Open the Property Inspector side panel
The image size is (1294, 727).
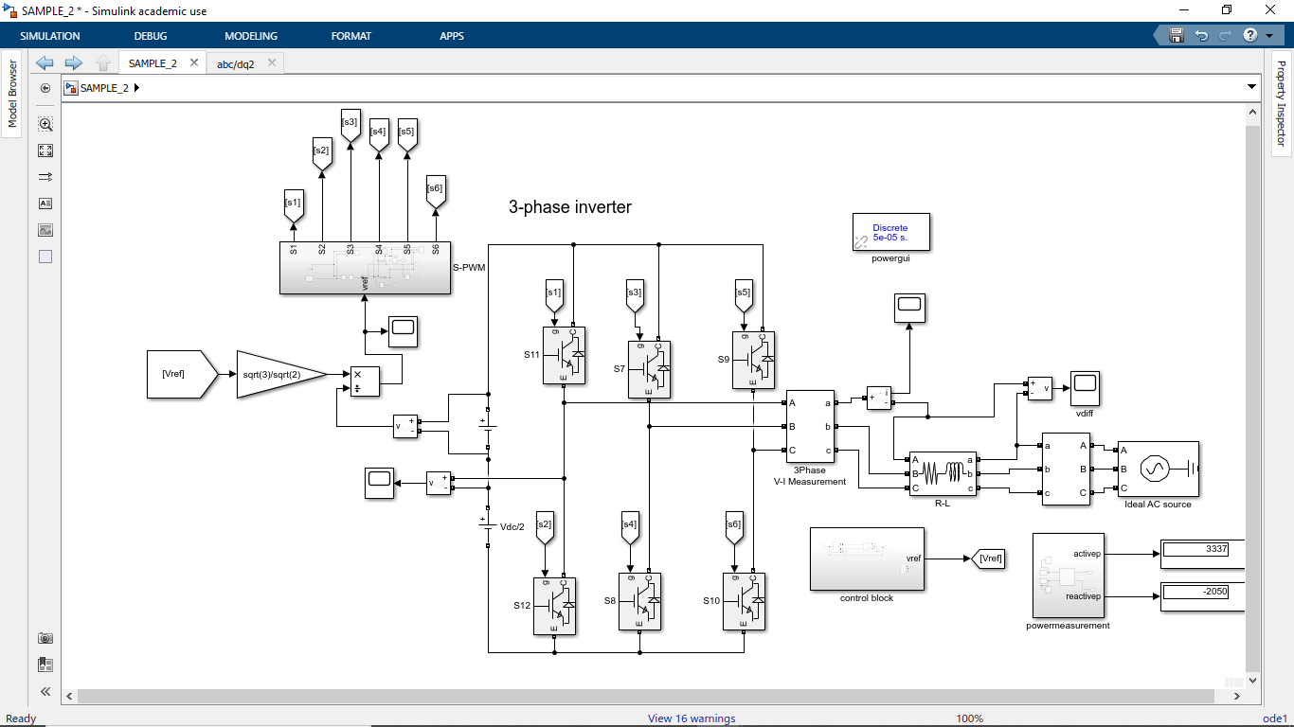coord(1282,104)
